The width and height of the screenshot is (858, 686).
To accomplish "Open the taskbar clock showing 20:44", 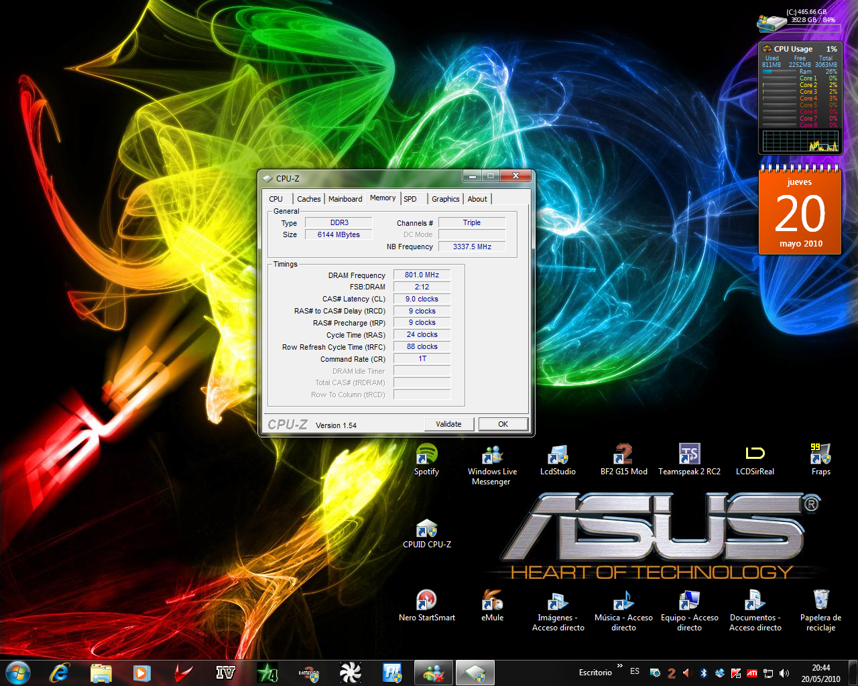I will (x=820, y=673).
